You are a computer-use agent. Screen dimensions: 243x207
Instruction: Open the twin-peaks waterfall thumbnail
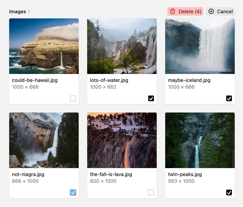click(x=200, y=140)
